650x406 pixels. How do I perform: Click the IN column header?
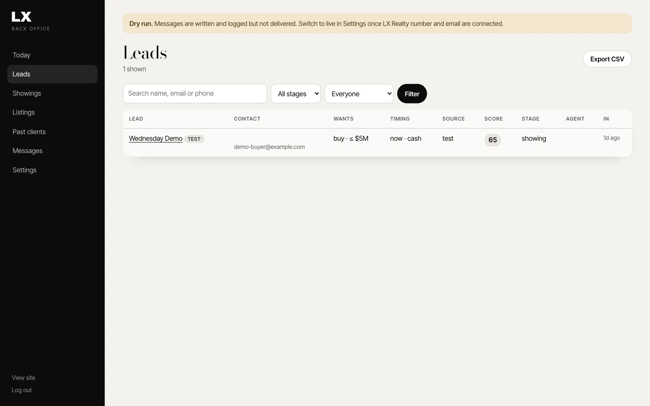(x=606, y=119)
